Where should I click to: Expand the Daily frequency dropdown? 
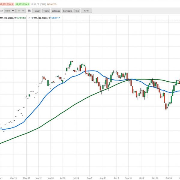pyautogui.click(x=10, y=11)
